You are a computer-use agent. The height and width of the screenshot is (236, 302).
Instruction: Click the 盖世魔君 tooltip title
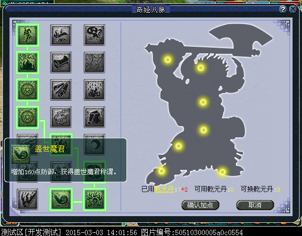click(50, 149)
